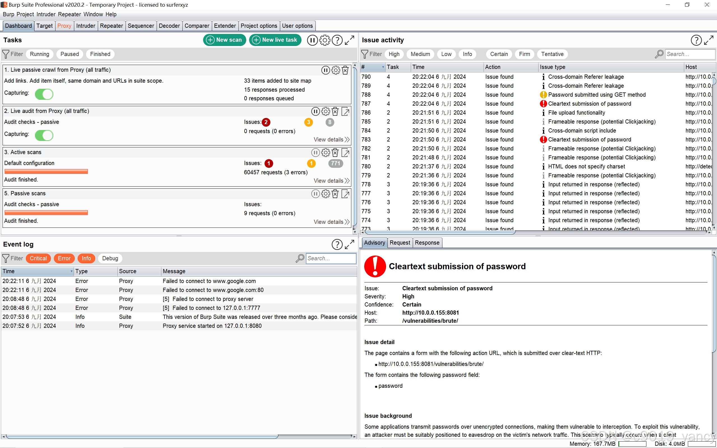Image resolution: width=717 pixels, height=448 pixels.
Task: Toggle the Debug filter in Event log
Action: coord(110,258)
